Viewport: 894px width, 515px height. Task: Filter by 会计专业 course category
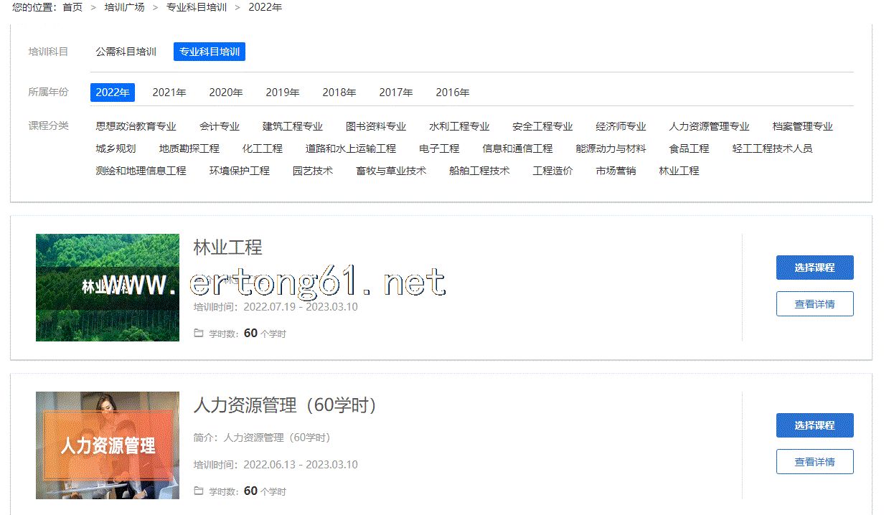click(x=220, y=126)
